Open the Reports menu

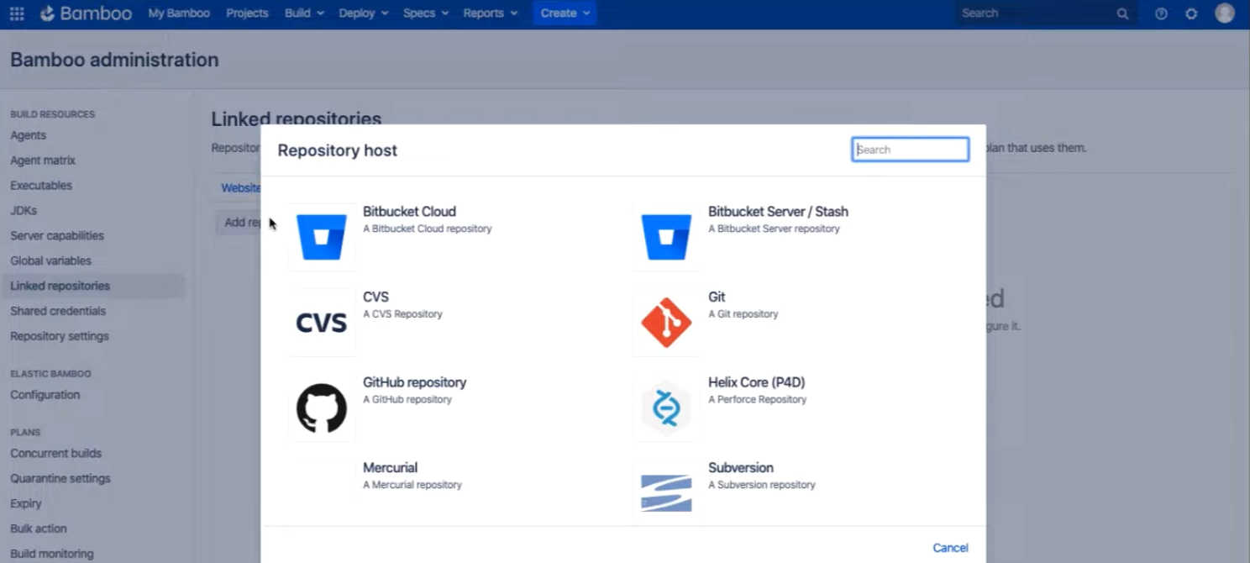tap(490, 13)
